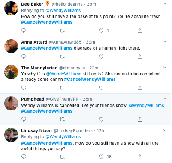Screen dimensions: 172x163
Task: Share Pumphead's tweet
Action: [x=140, y=119]
